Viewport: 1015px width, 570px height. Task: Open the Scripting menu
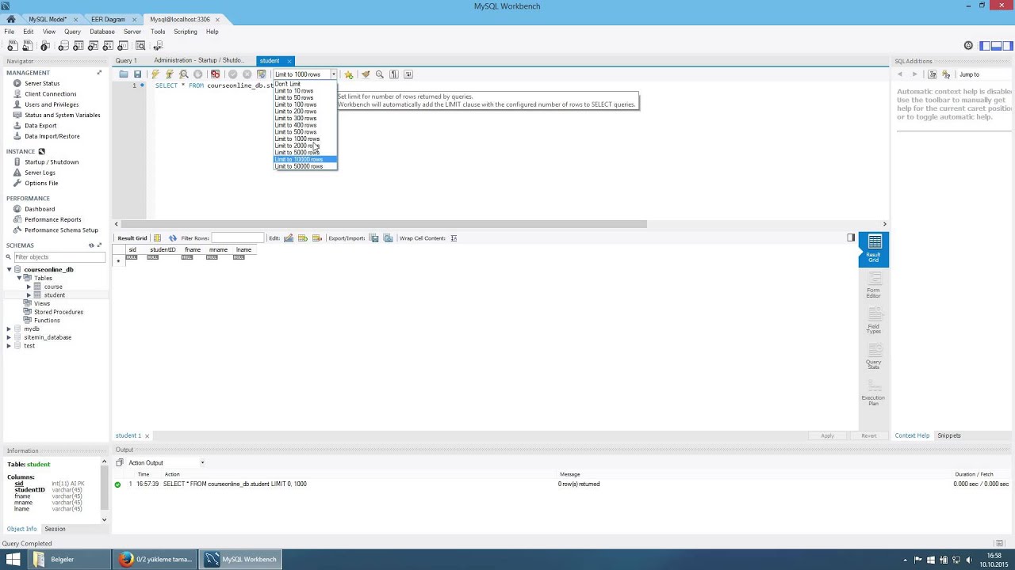coord(186,32)
